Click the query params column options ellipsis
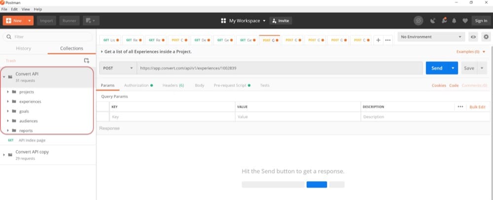Screen dimensions: 493x200 click(x=460, y=107)
